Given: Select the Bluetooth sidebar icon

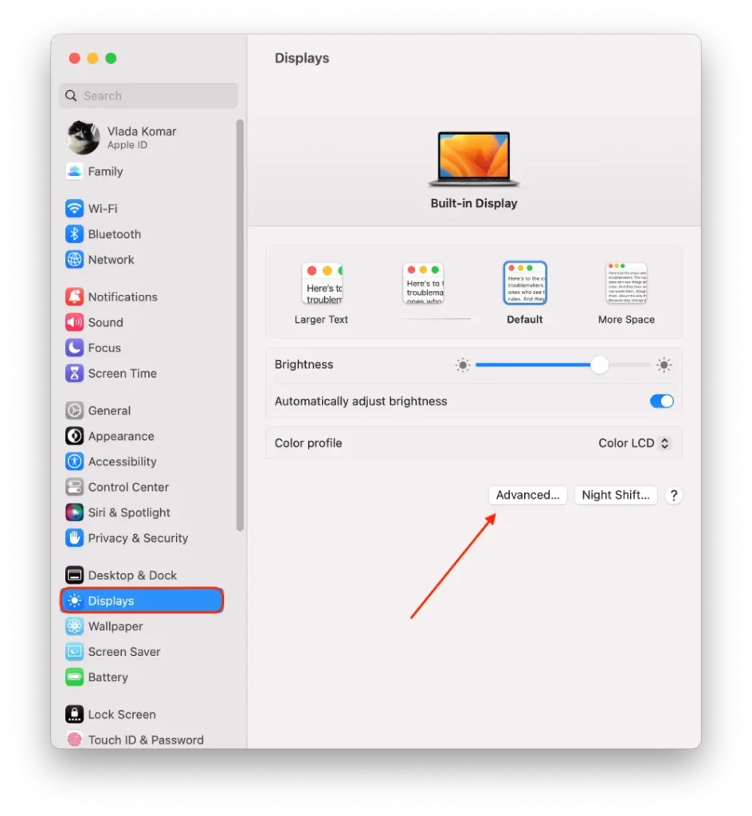Looking at the screenshot, I should [74, 233].
